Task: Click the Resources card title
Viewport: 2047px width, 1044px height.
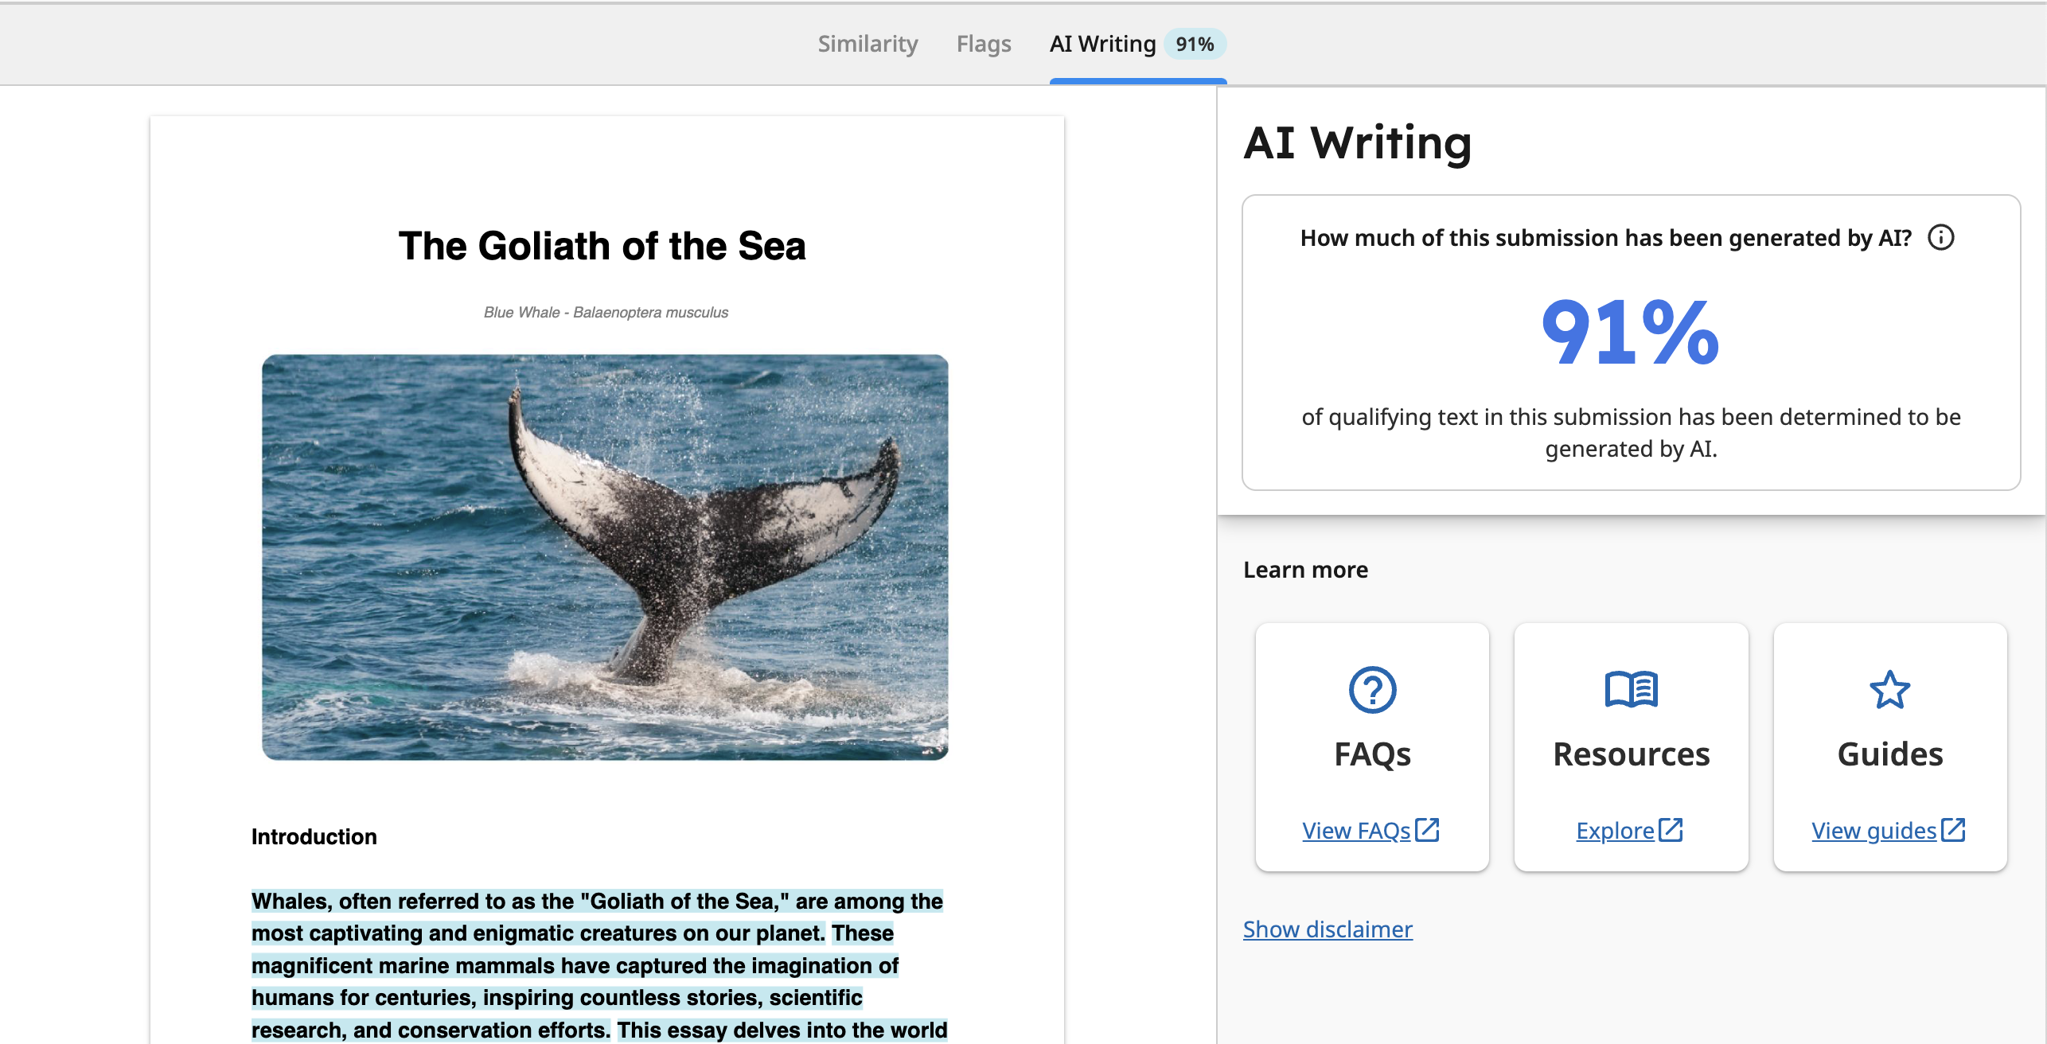Action: [1631, 754]
